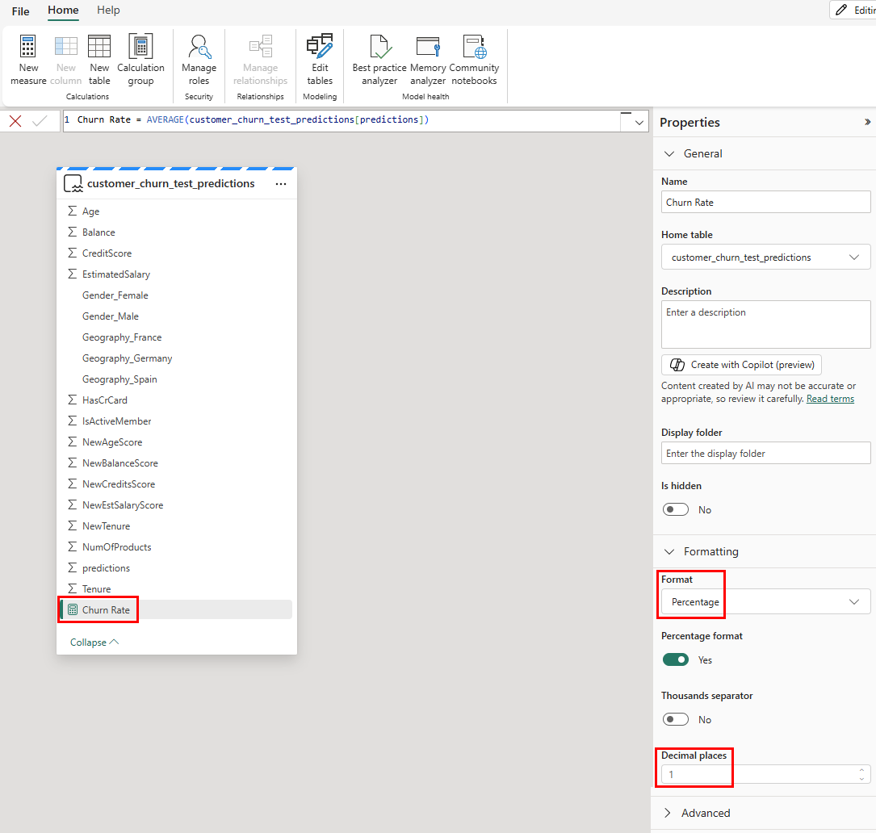Select the NumOfProducts field

coord(117,547)
